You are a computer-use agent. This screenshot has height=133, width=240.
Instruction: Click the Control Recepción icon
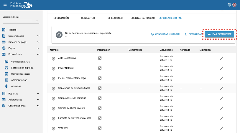6,74
